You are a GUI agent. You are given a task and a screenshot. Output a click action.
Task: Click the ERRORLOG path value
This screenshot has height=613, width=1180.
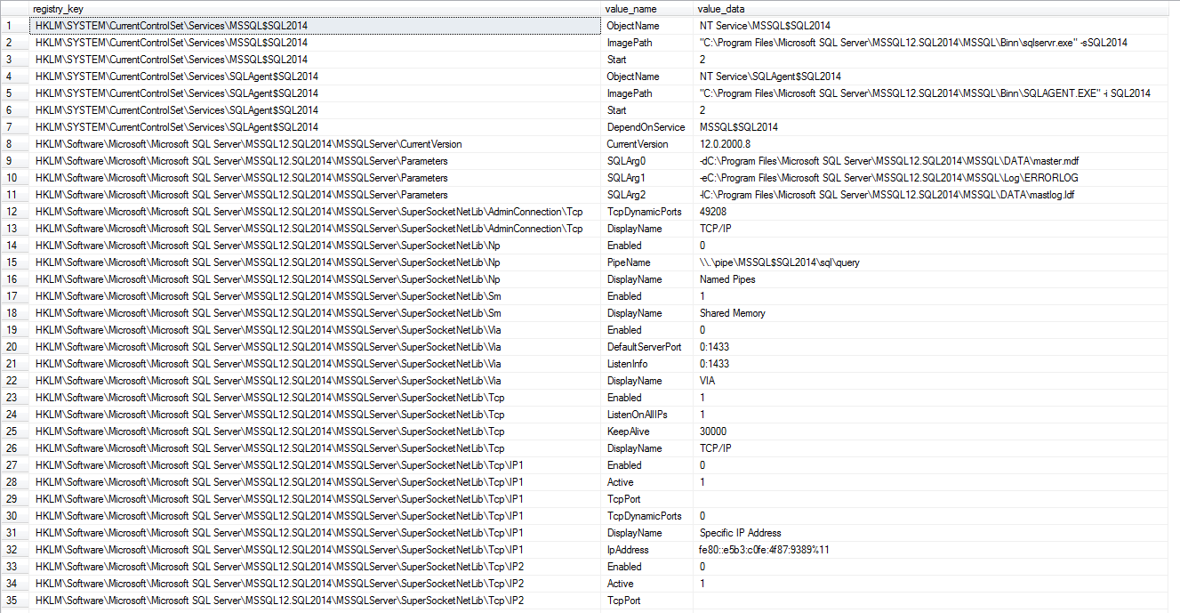pyautogui.click(x=889, y=178)
